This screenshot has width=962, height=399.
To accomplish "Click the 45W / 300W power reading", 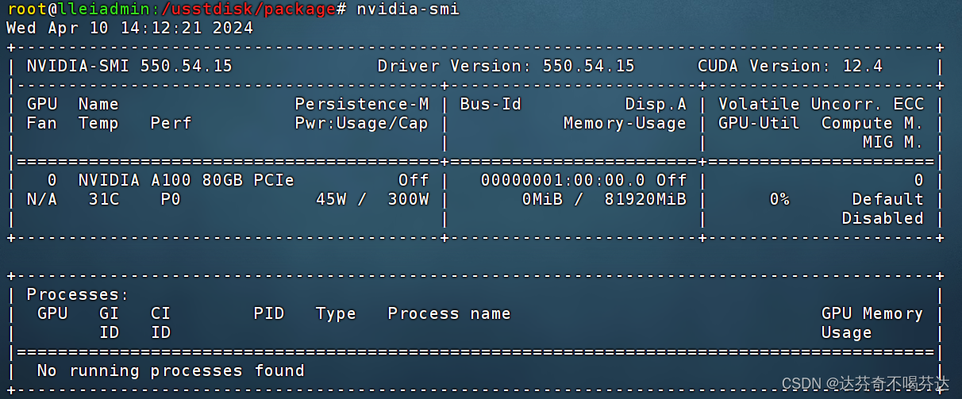I will (372, 199).
